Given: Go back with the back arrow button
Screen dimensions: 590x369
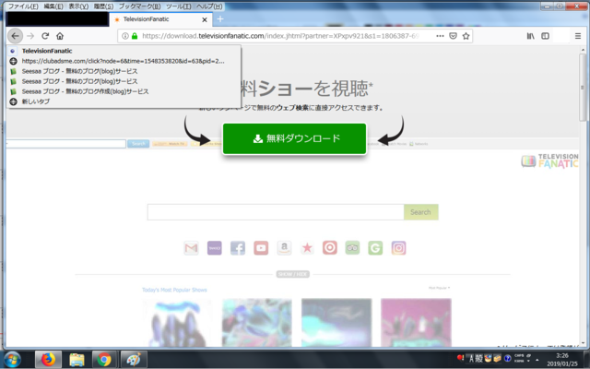Looking at the screenshot, I should 15,36.
